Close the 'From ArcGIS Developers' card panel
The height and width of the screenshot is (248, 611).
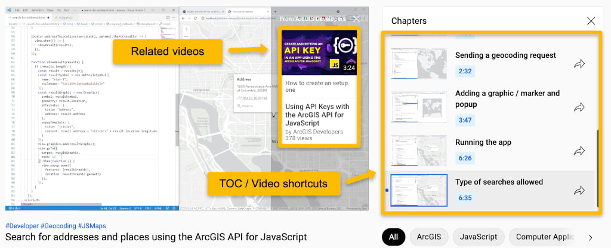click(356, 18)
